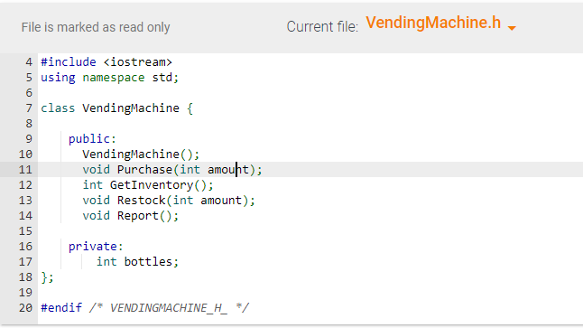Click the 'Report' function on line 14
This screenshot has height=328, width=583.
click(138, 216)
